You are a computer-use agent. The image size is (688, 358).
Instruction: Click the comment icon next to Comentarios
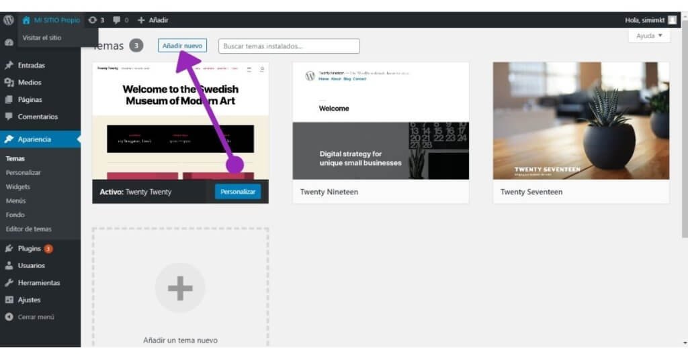[x=9, y=117]
